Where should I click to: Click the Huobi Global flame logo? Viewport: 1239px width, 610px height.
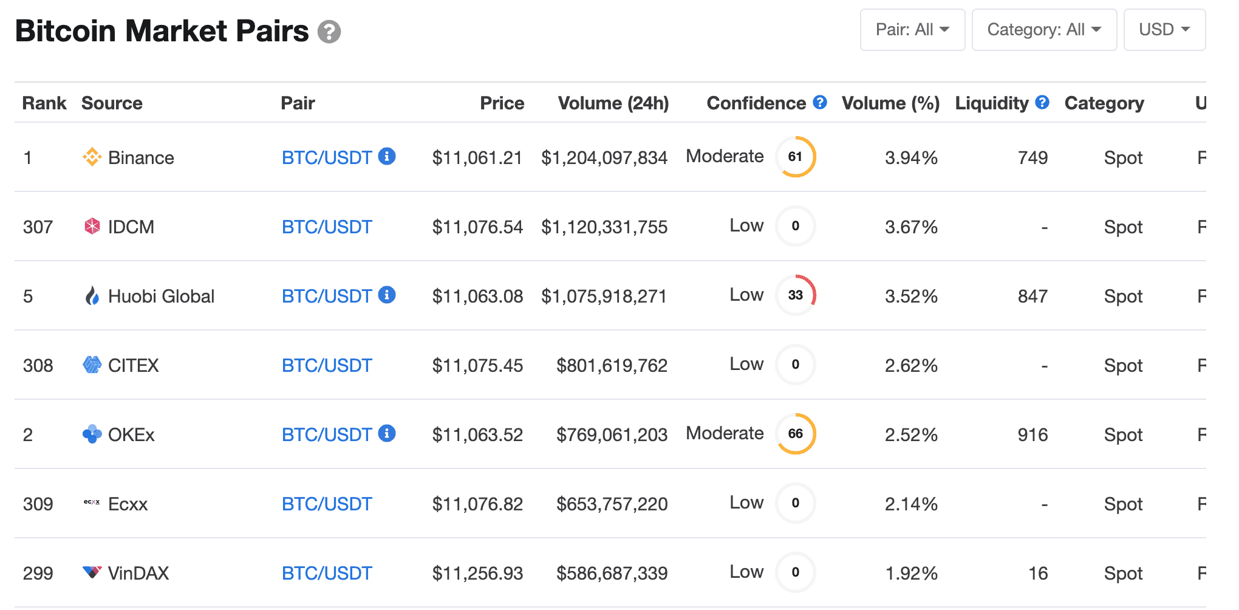pos(92,296)
